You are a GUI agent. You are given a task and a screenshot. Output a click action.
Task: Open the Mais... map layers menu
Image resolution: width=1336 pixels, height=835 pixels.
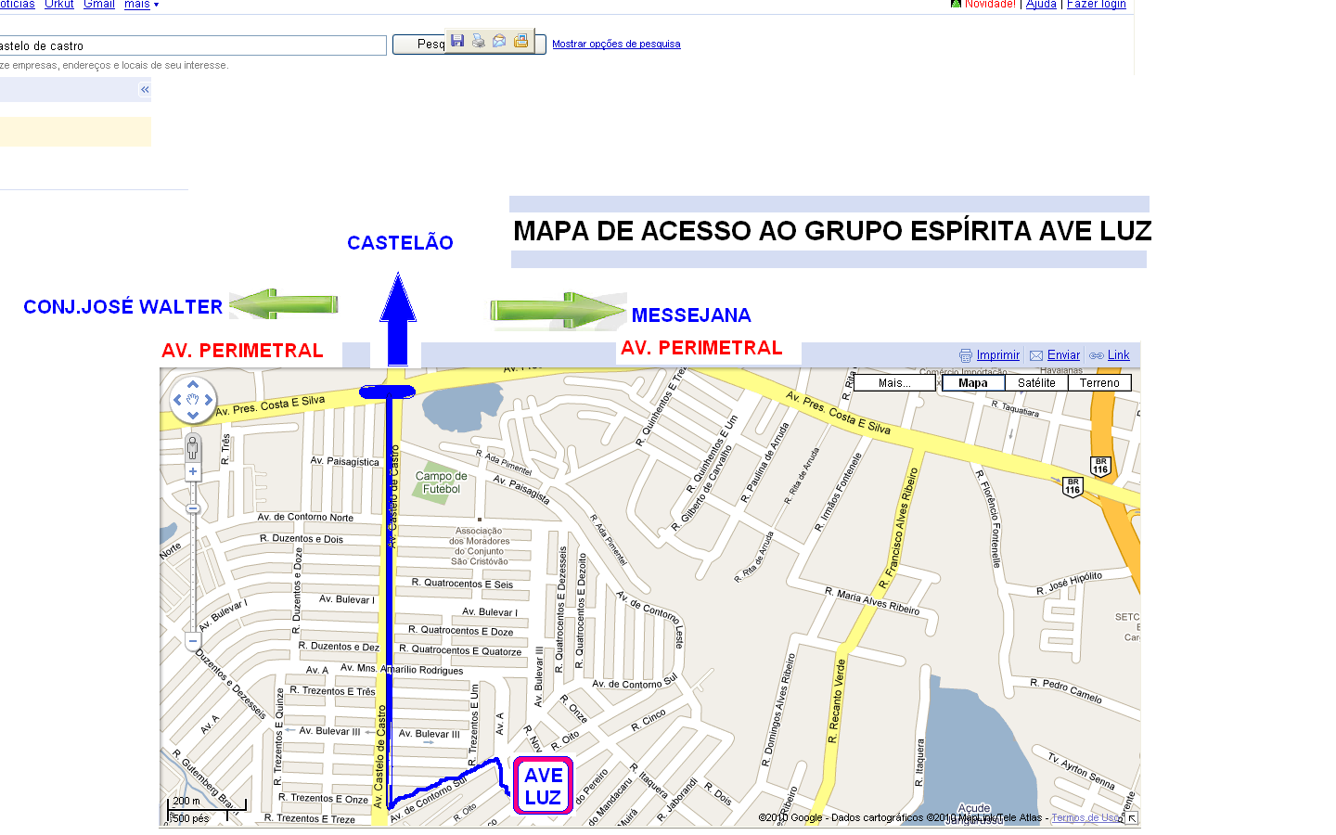(894, 383)
